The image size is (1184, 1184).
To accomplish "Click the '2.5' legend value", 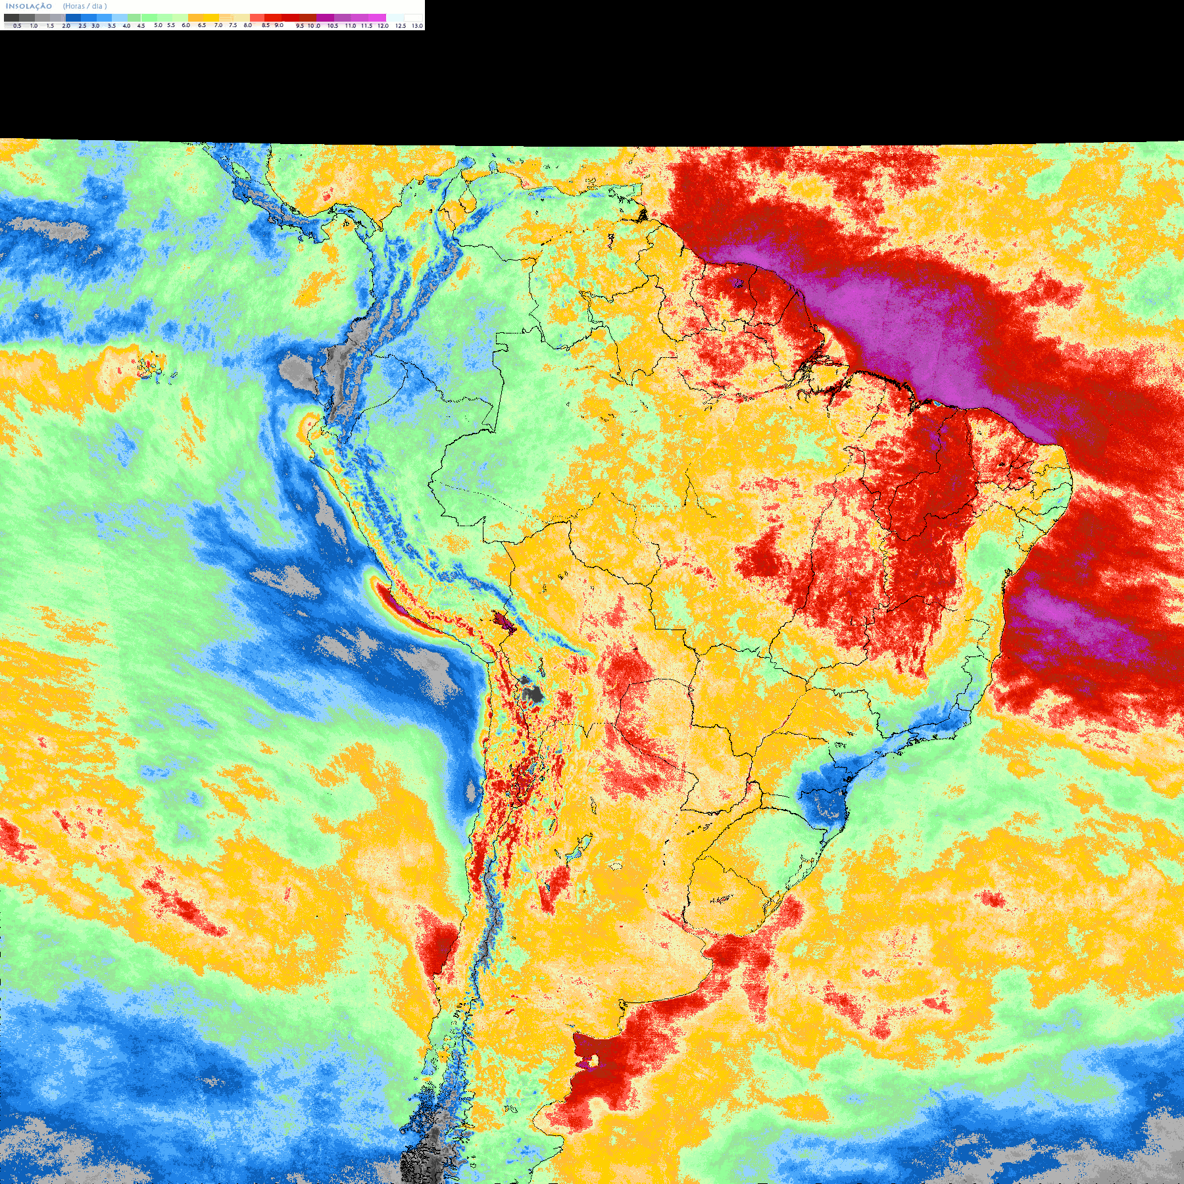I will point(82,26).
